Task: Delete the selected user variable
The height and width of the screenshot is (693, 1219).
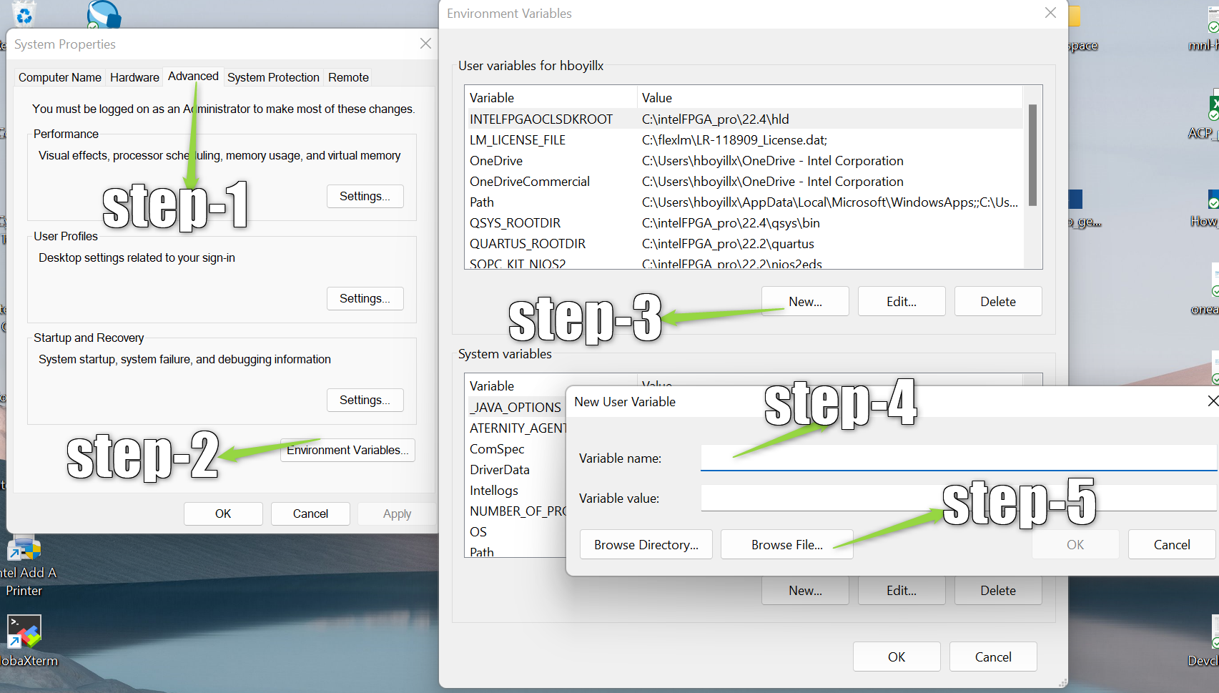Action: click(x=997, y=301)
